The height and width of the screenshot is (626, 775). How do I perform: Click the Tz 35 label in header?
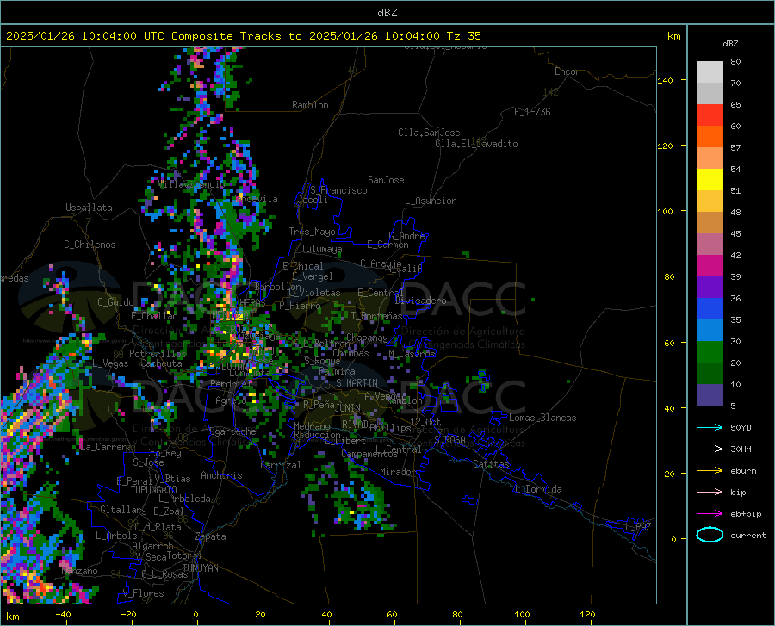[x=464, y=36]
